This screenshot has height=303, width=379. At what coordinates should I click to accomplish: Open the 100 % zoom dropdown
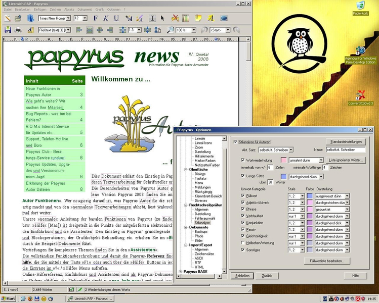194,30
